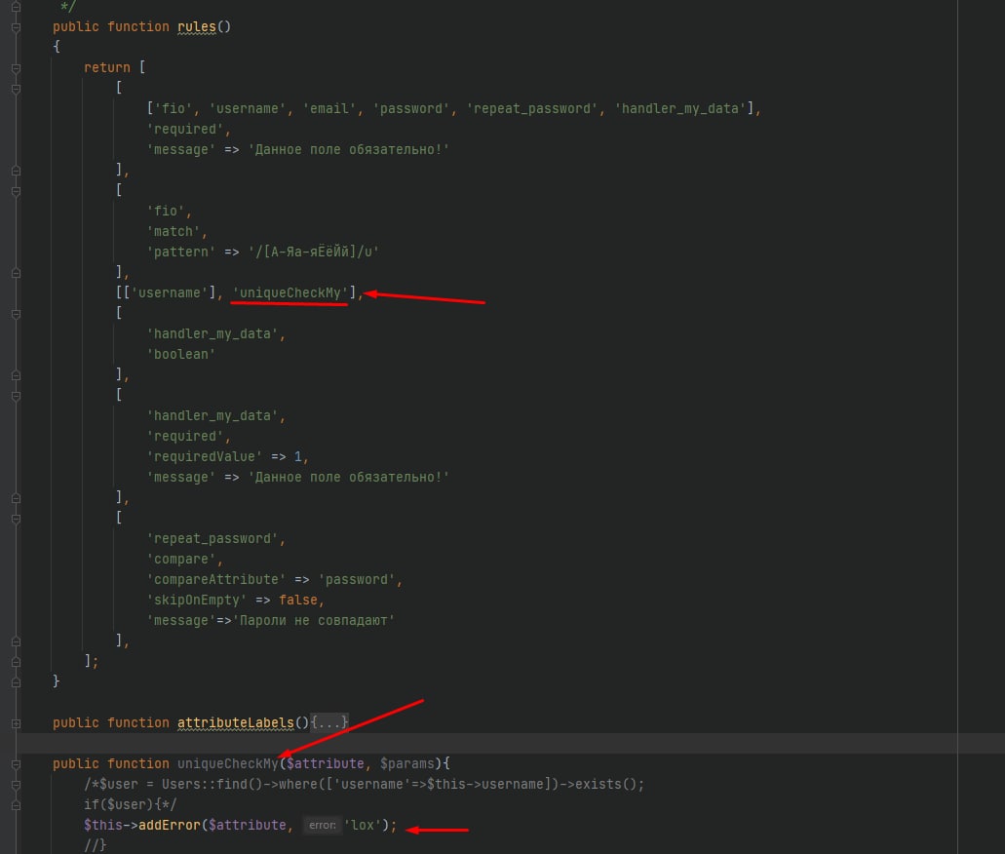Click the 'attributeLabels' function name
This screenshot has width=1005, height=854.
[236, 722]
